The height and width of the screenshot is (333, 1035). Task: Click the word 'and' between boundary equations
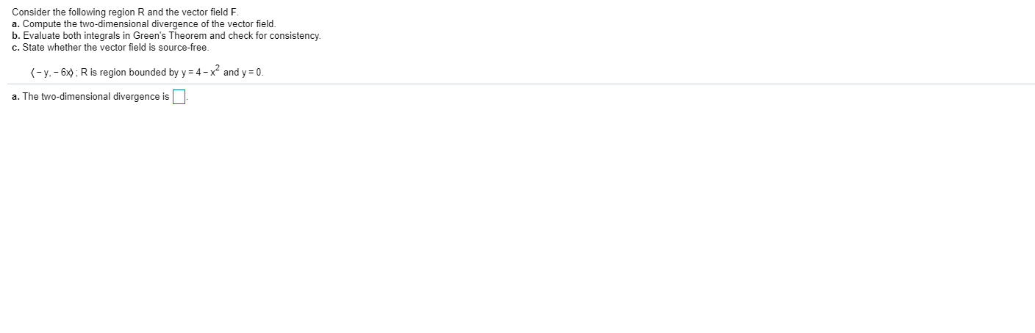click(230, 73)
